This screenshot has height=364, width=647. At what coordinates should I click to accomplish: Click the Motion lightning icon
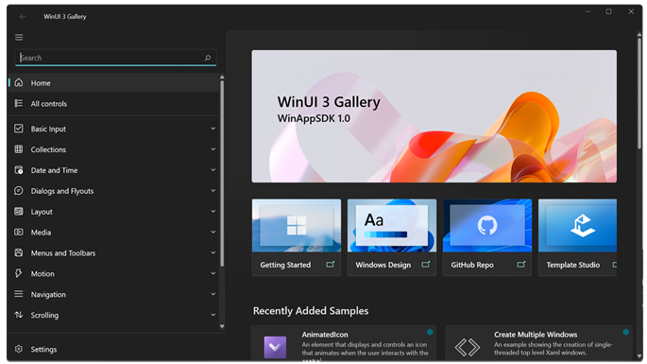click(19, 273)
